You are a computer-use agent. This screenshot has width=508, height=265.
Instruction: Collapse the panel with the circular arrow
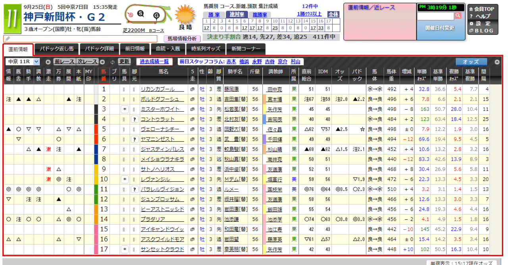pos(497,61)
